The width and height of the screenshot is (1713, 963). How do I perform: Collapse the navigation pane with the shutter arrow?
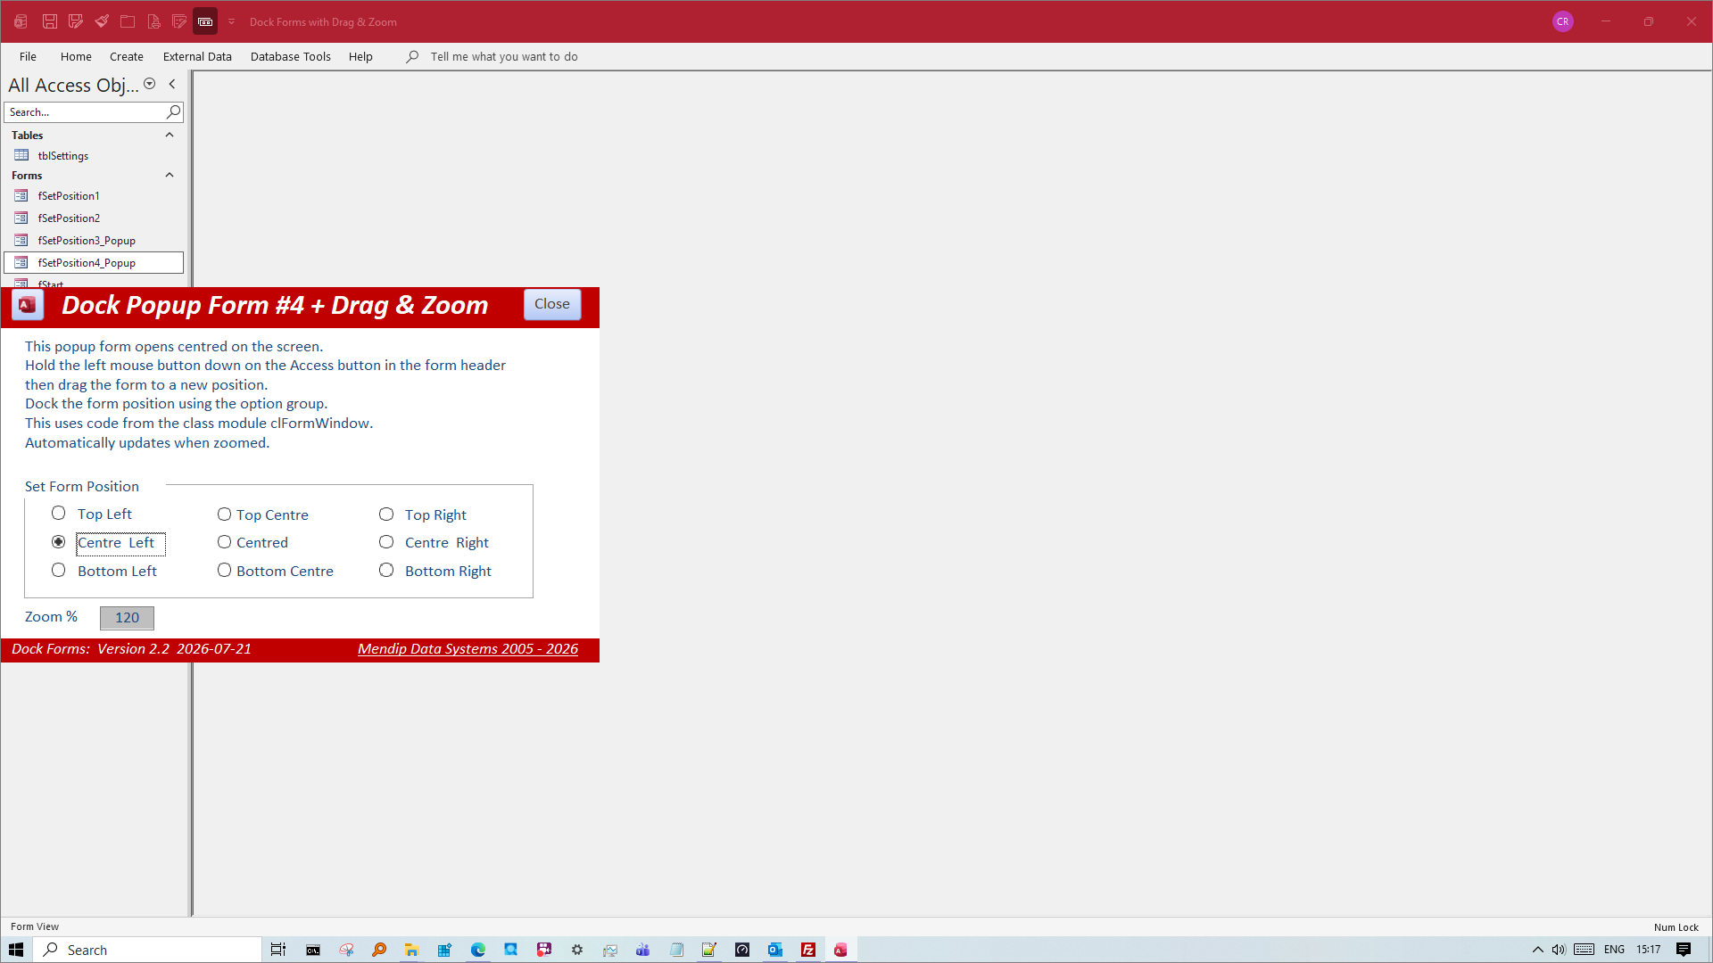point(172,84)
